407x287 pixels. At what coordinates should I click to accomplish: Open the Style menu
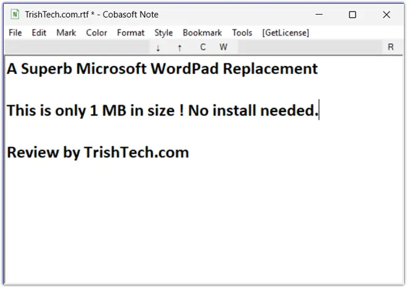click(x=163, y=33)
